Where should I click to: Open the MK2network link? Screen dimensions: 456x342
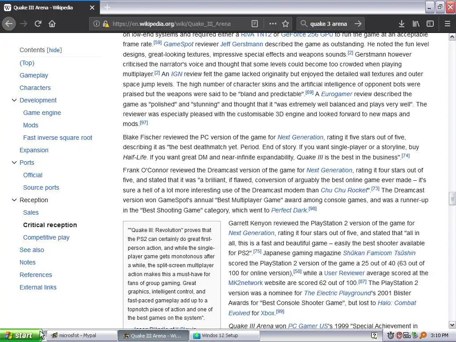[x=245, y=283]
